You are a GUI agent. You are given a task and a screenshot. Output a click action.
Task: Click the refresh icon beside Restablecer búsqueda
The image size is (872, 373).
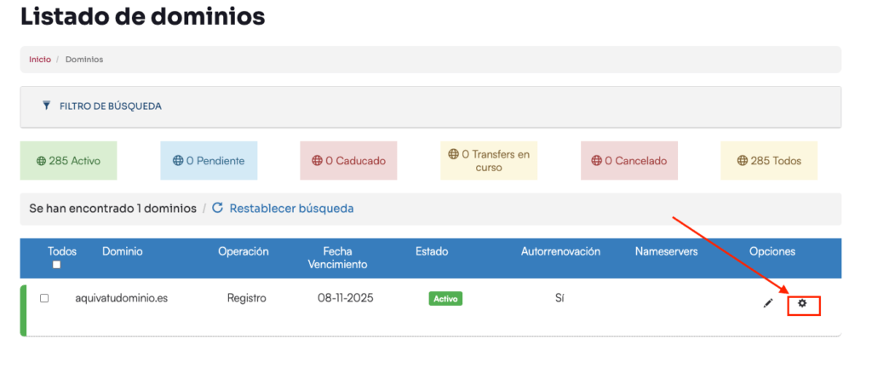218,208
